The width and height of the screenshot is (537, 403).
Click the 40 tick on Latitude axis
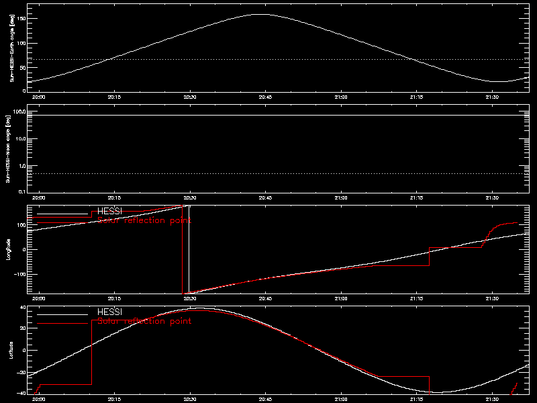point(23,308)
